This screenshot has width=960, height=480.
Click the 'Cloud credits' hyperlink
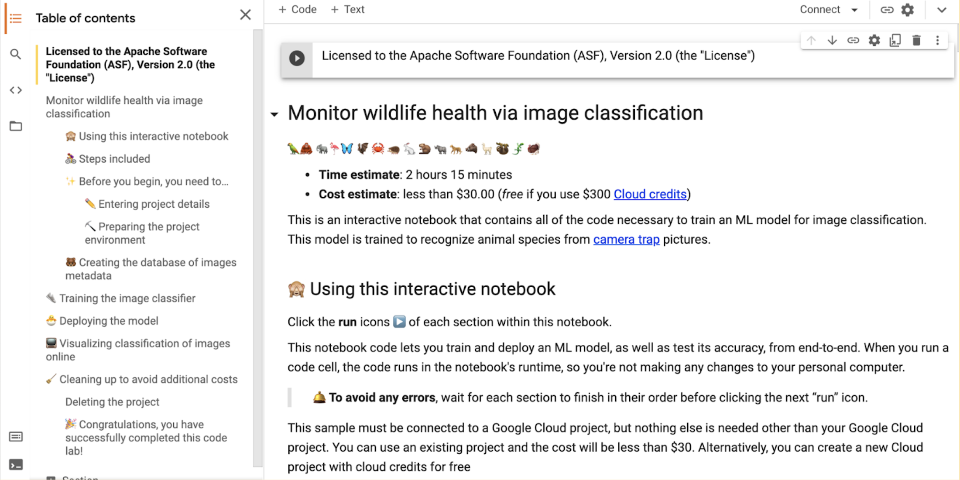click(650, 193)
